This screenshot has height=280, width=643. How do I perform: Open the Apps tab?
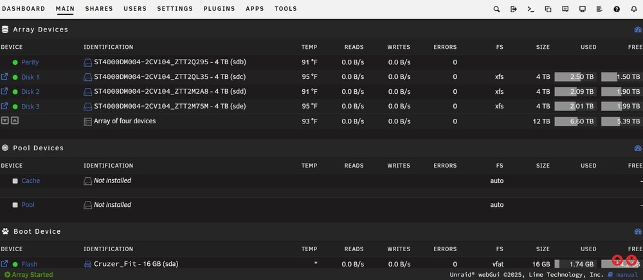[255, 8]
